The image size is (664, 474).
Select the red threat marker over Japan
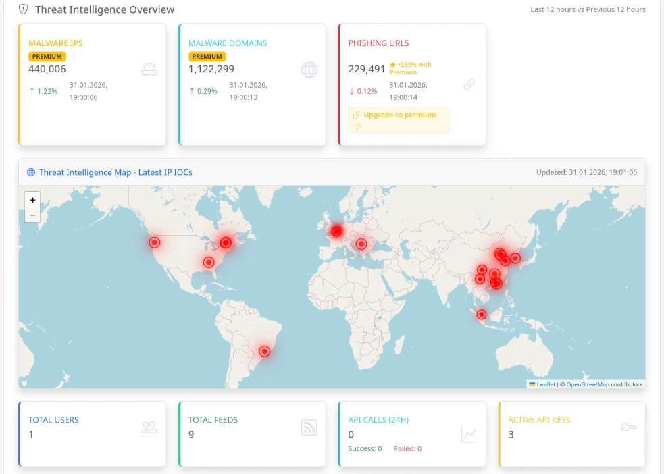515,258
